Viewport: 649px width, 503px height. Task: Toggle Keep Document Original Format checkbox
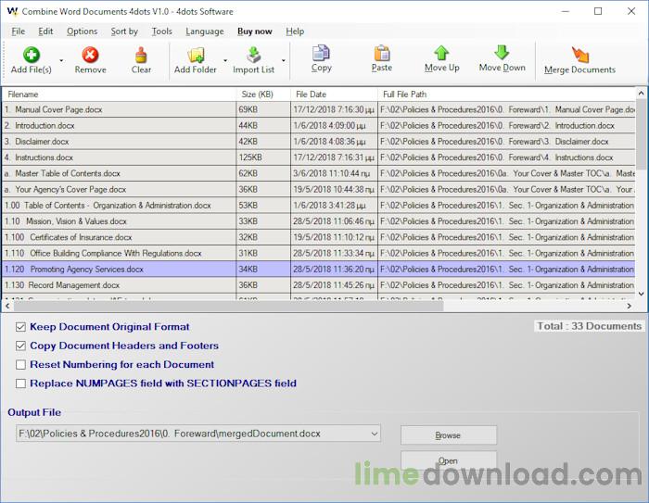(20, 327)
